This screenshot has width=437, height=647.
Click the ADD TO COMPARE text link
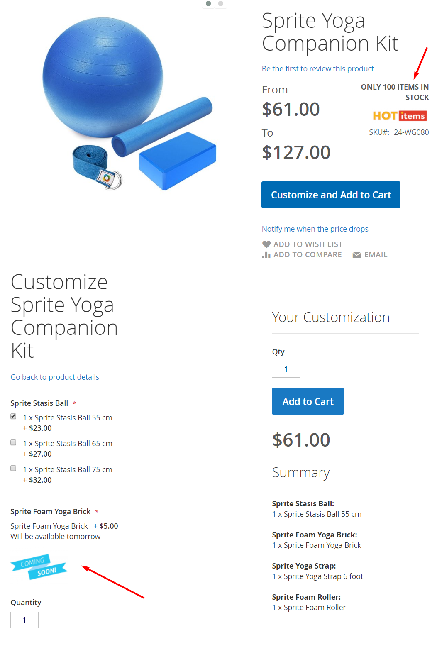click(x=308, y=255)
